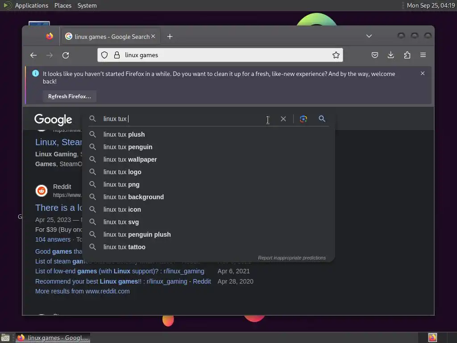Choose the linux tux logo suggestion
The image size is (457, 343).
tap(208, 172)
